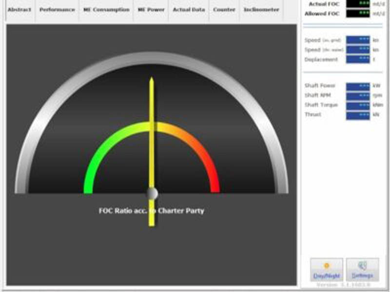Go to the Actual Data tab

(189, 10)
